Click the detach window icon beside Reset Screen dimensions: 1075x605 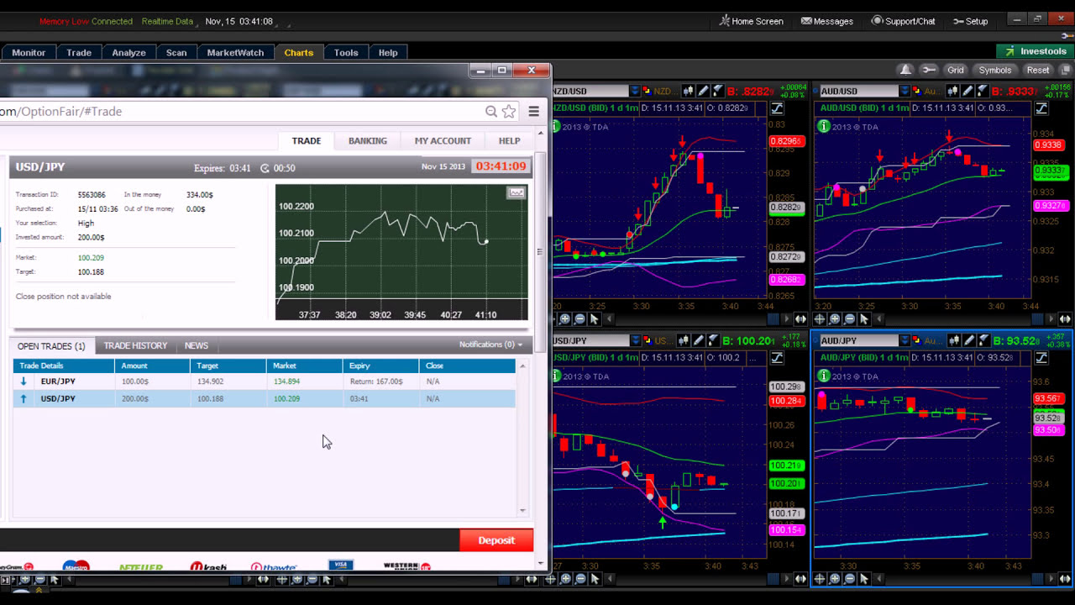point(1064,70)
